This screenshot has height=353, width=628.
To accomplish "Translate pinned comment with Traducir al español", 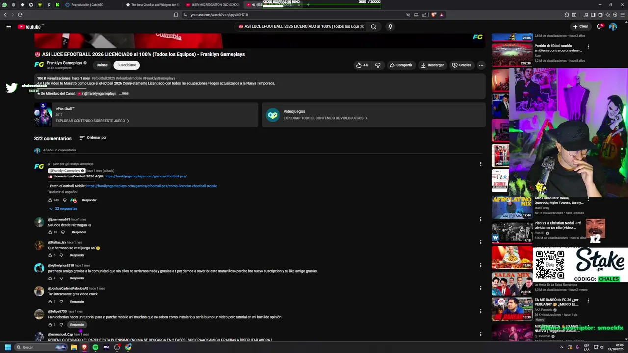I will (x=62, y=192).
